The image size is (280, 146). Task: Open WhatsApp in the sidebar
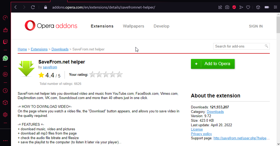click(5, 58)
